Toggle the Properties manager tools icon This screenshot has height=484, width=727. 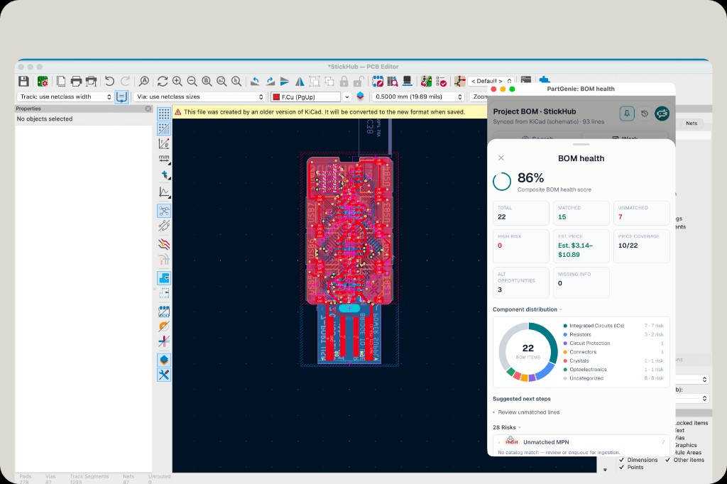pos(164,375)
